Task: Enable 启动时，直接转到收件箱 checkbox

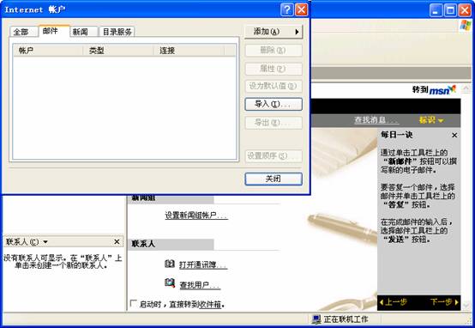Action: click(x=134, y=303)
